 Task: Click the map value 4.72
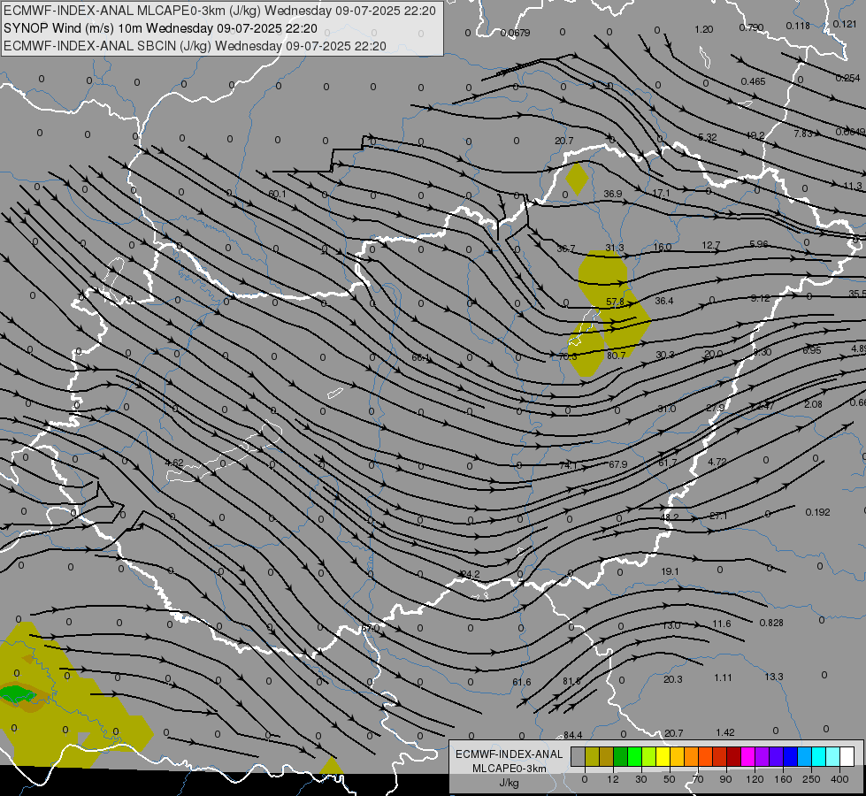coord(717,462)
